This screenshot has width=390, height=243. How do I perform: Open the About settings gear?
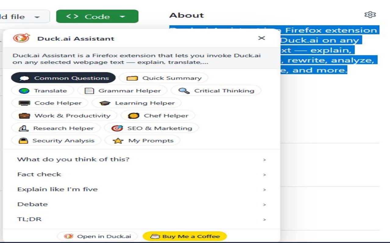click(x=370, y=15)
